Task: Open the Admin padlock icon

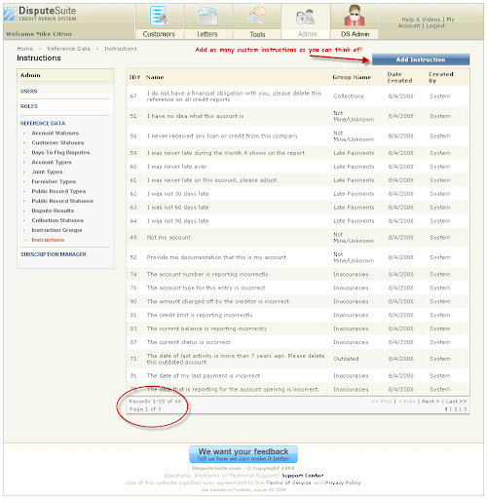Action: (306, 17)
